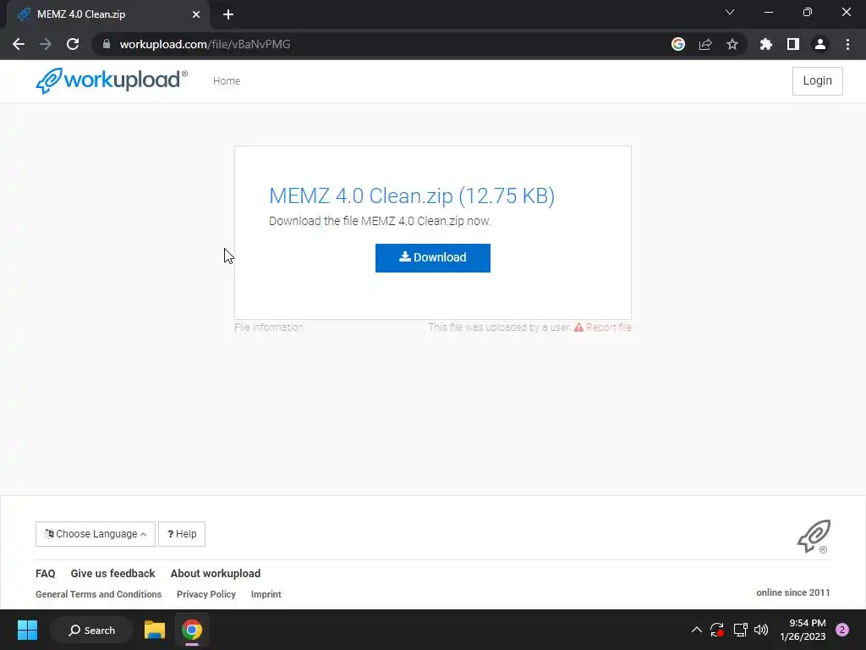866x650 pixels.
Task: Toggle the Chrome side panel icon
Action: pos(793,44)
